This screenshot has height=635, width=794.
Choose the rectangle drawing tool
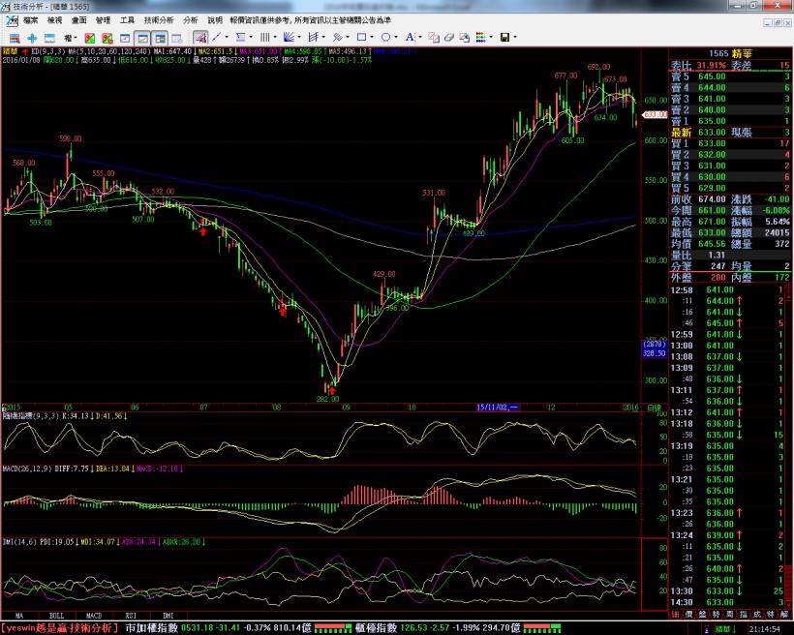[361, 38]
